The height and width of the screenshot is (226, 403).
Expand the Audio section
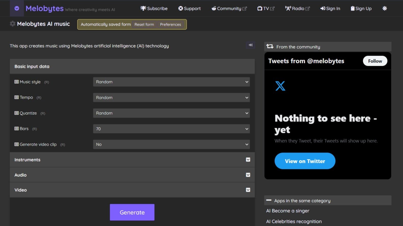point(248,175)
